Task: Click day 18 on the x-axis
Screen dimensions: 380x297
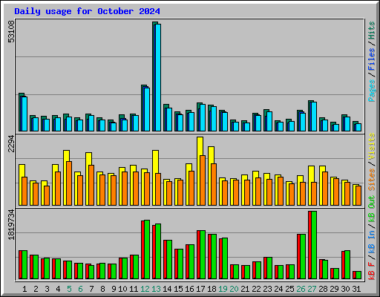Action: 212,289
